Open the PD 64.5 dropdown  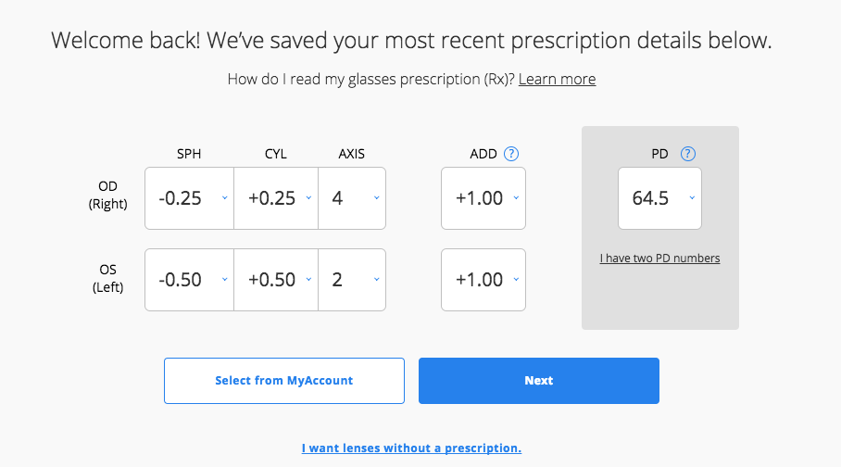click(x=659, y=198)
